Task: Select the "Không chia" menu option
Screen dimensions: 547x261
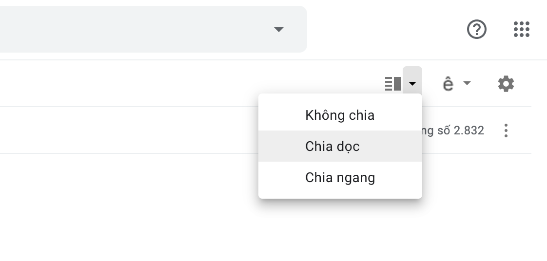Action: (340, 115)
